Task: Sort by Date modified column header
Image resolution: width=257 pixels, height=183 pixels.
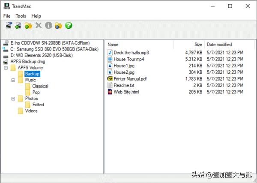Action: (x=219, y=45)
